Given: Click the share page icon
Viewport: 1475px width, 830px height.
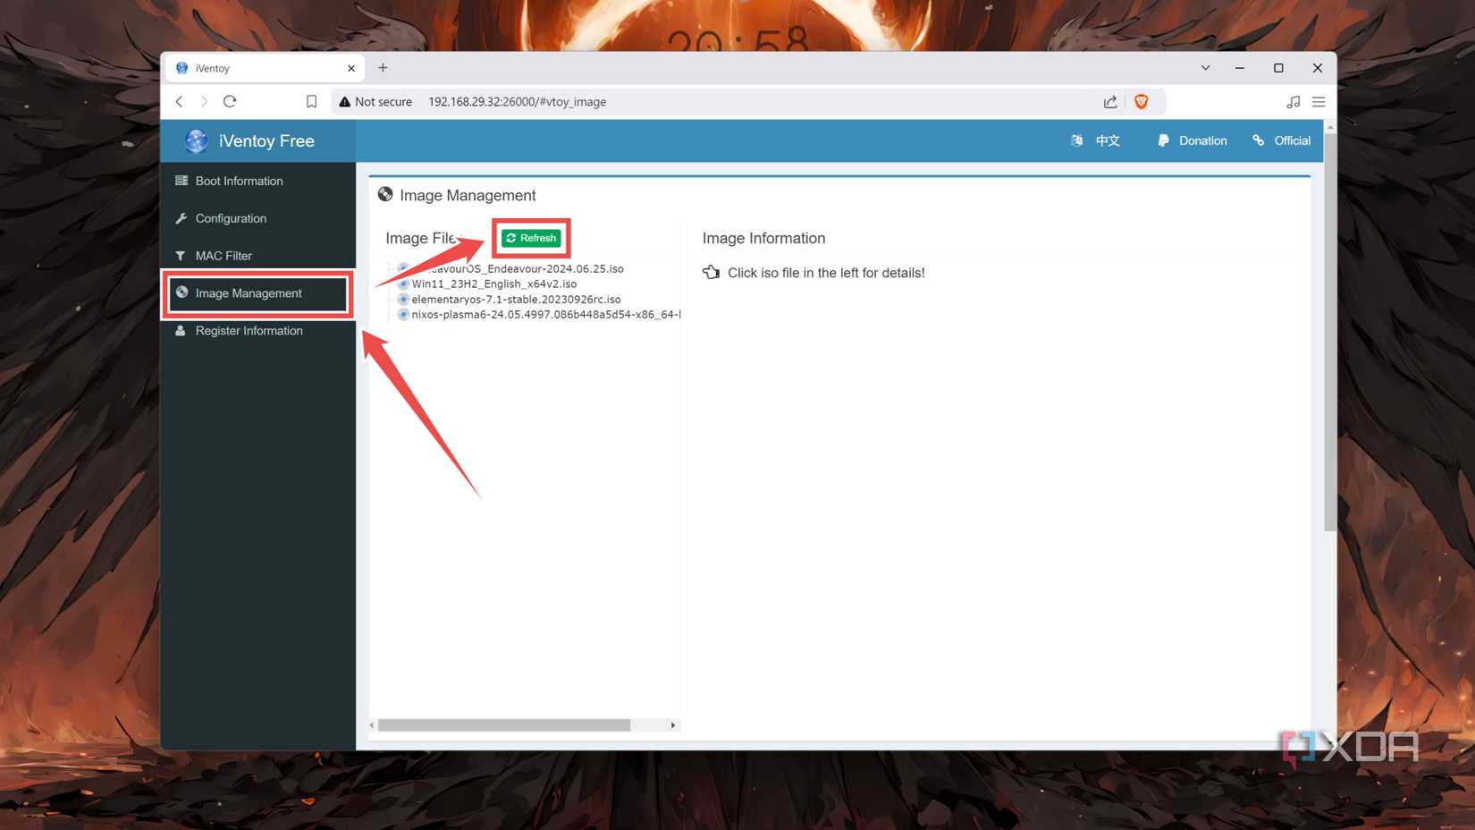Looking at the screenshot, I should pos(1110,102).
